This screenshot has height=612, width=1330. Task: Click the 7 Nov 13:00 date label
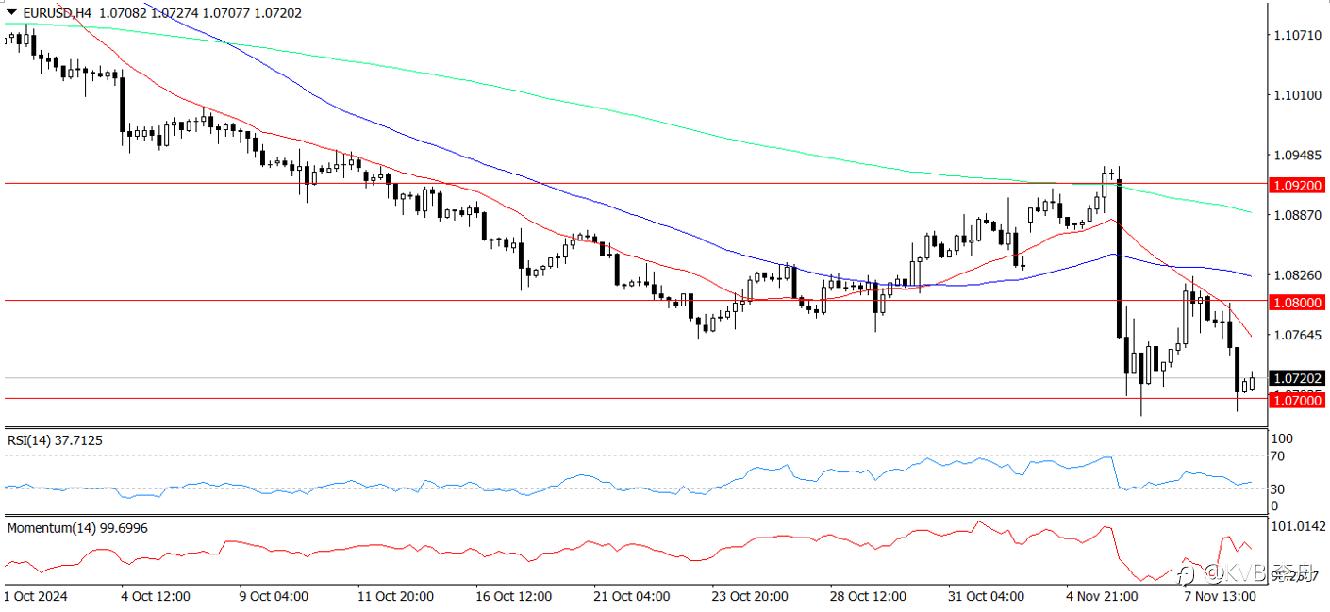[x=1221, y=597]
